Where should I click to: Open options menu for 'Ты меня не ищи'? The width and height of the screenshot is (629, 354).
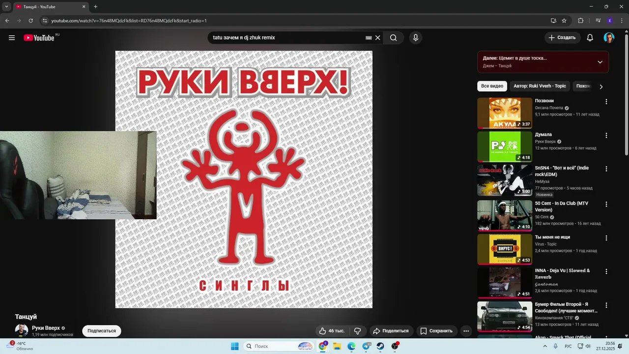point(606,238)
